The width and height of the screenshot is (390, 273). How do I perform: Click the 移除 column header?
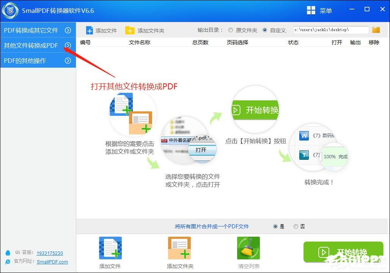[374, 42]
